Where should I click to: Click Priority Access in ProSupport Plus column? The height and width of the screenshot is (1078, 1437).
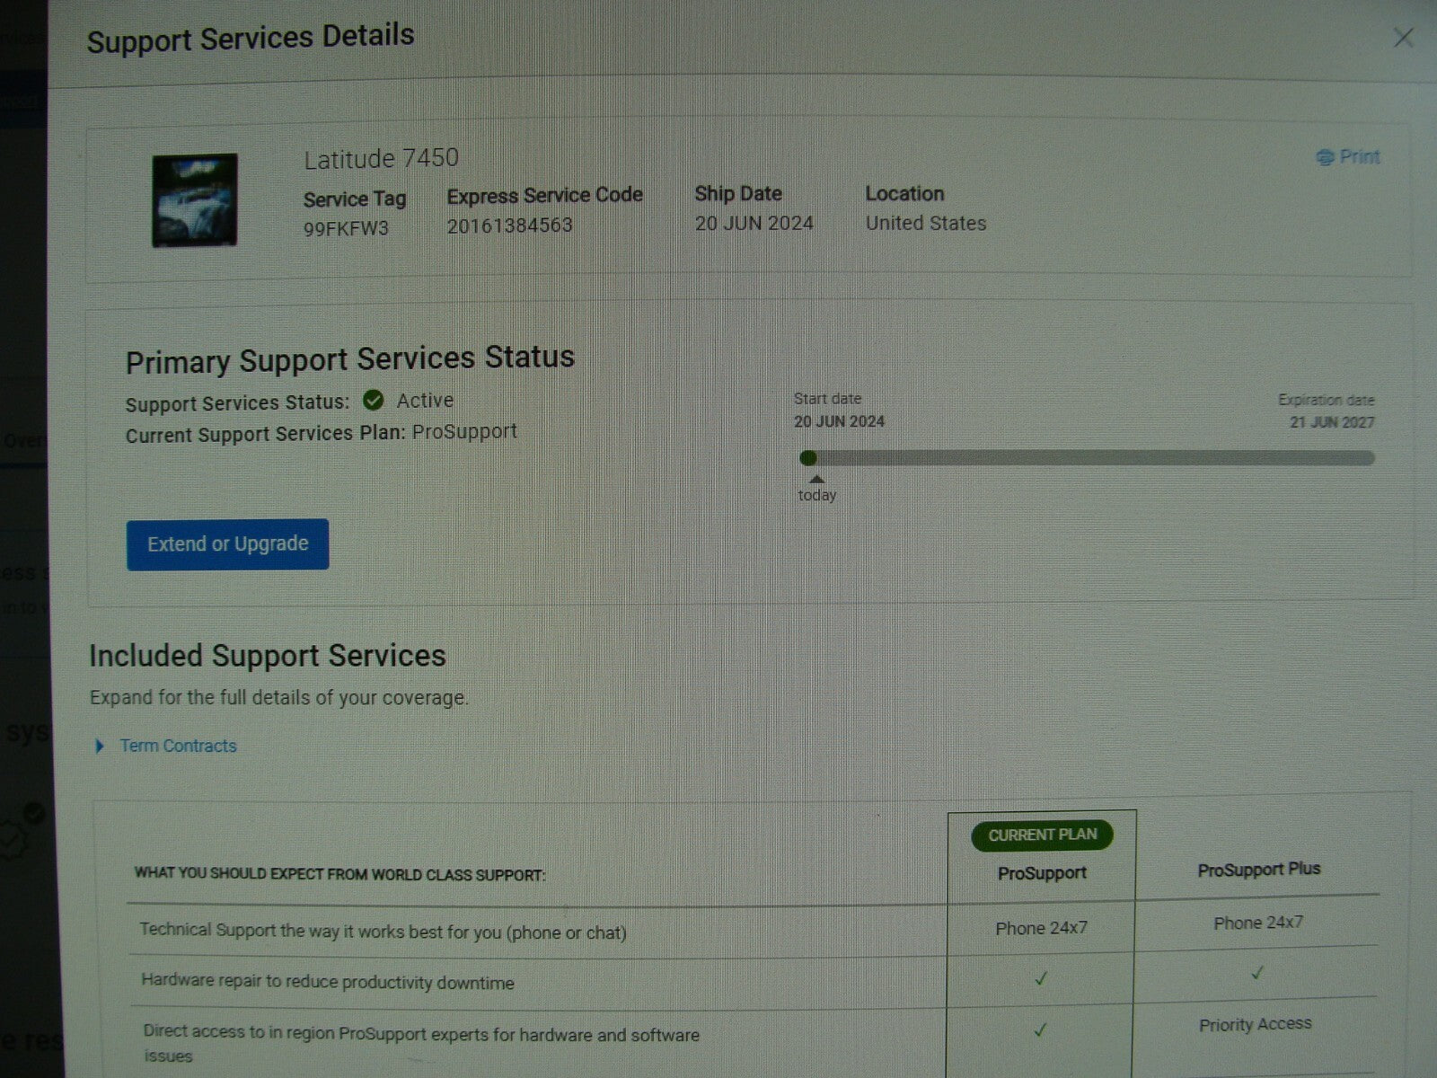tap(1255, 1024)
